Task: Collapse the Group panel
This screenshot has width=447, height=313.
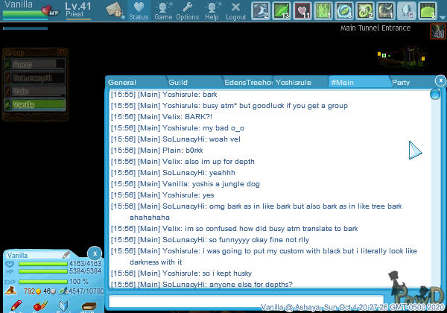Action: coord(15,53)
